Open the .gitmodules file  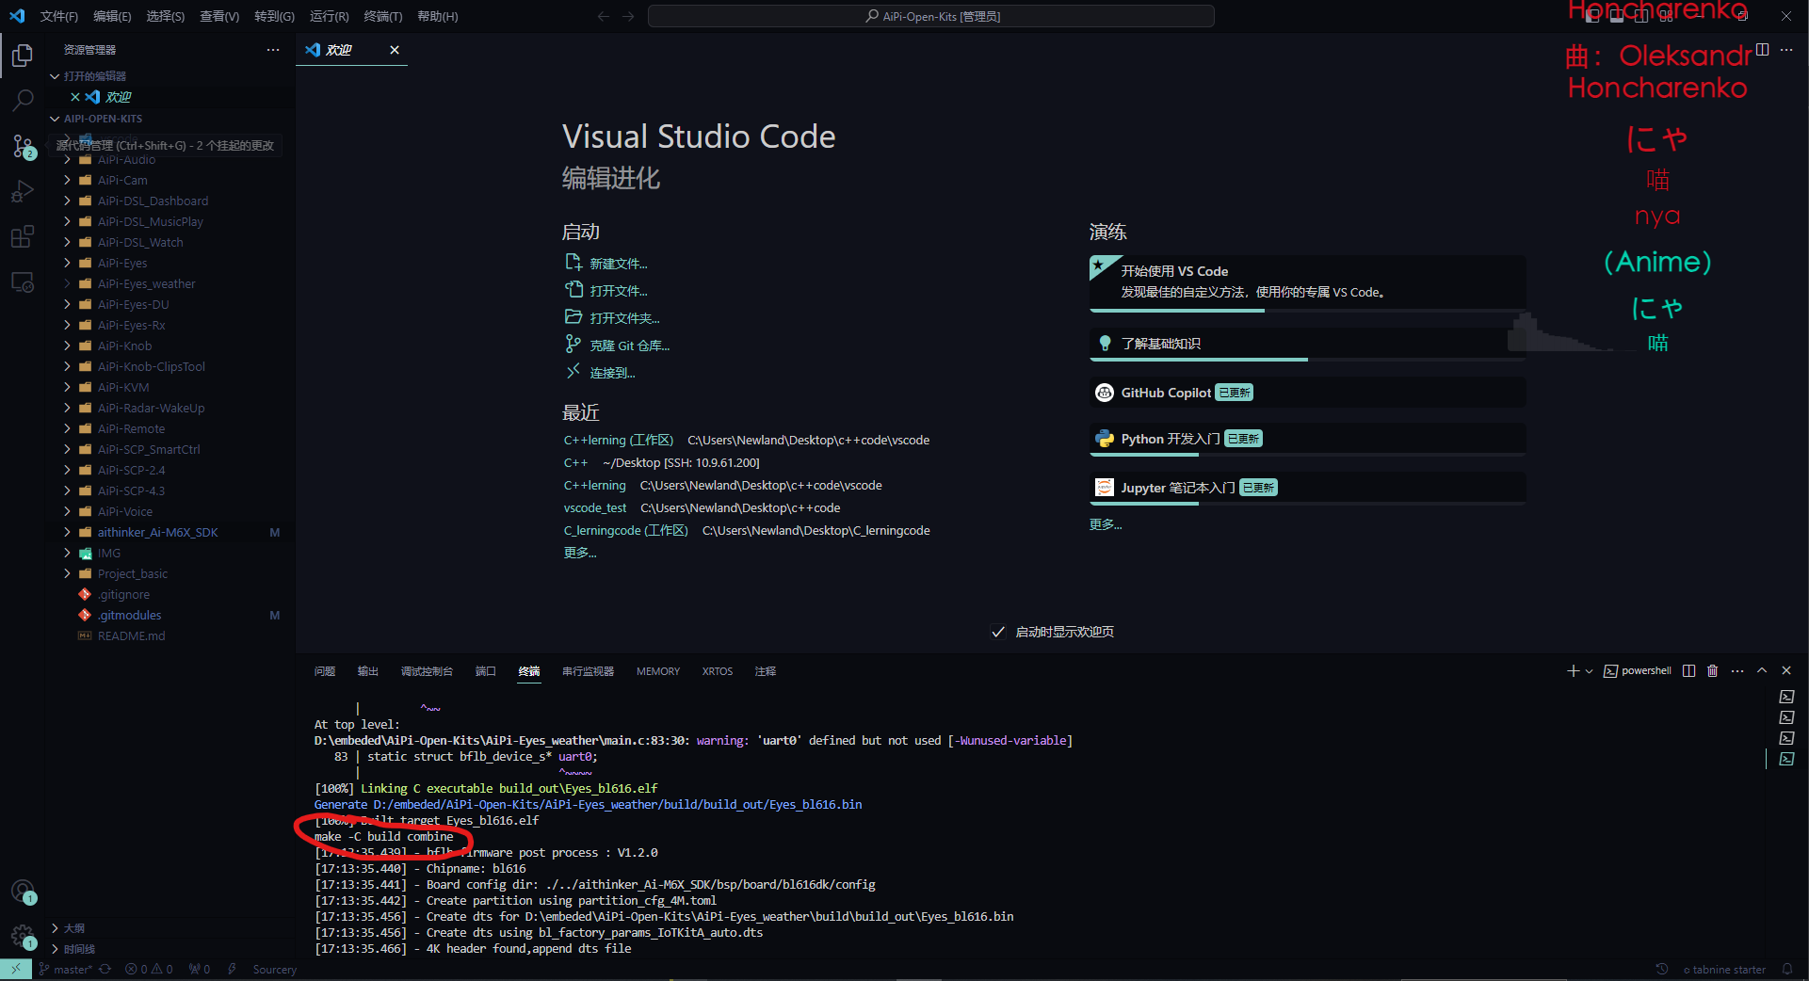coord(129,615)
